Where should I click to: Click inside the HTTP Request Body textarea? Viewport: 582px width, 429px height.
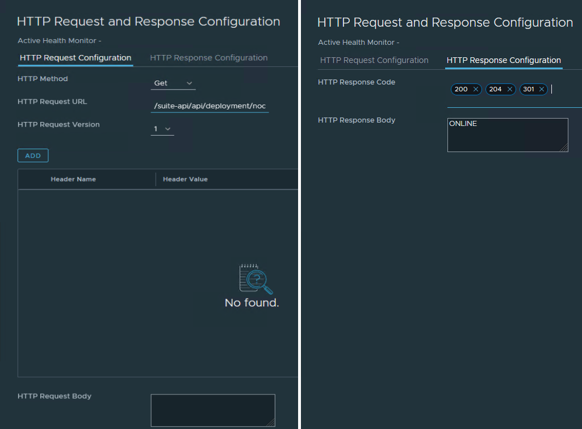pos(212,410)
